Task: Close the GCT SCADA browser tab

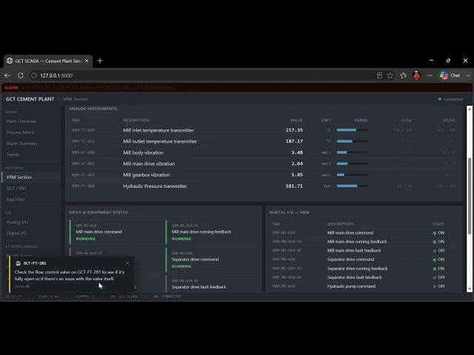Action: tap(87, 61)
